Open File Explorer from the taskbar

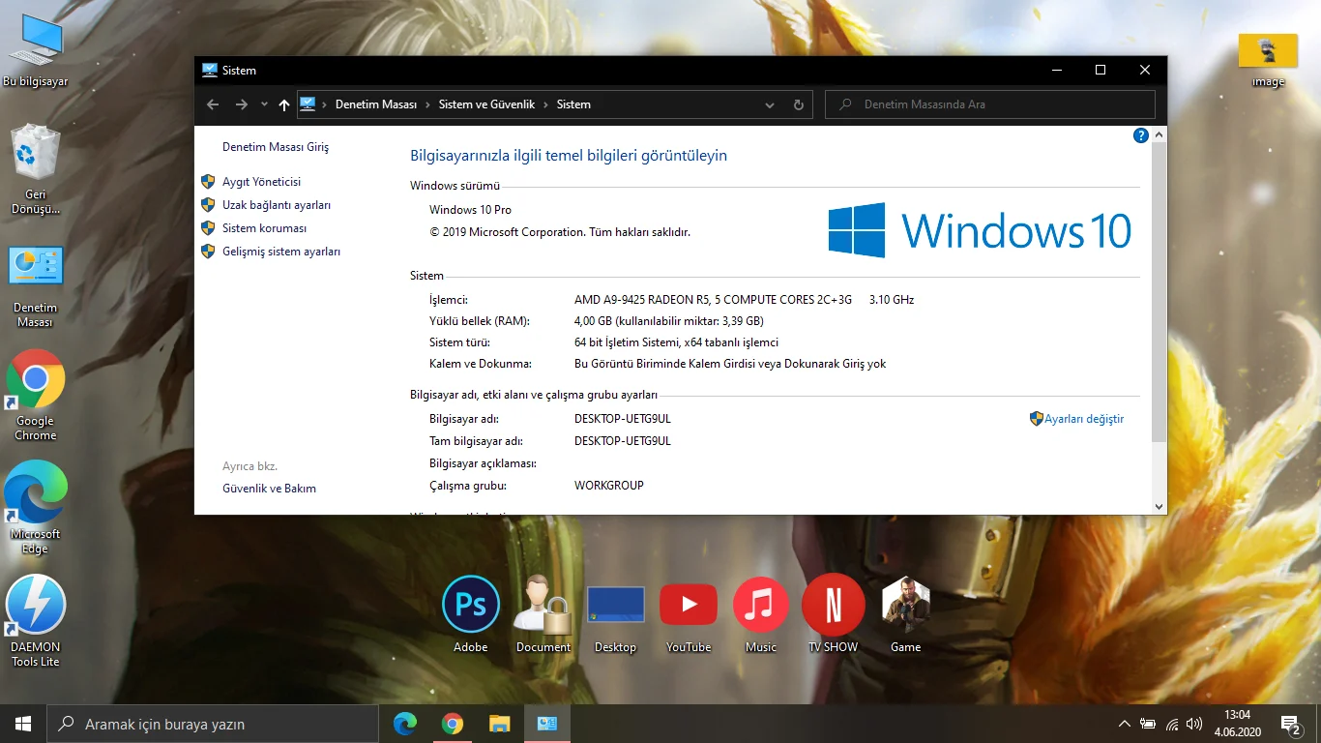click(x=499, y=724)
